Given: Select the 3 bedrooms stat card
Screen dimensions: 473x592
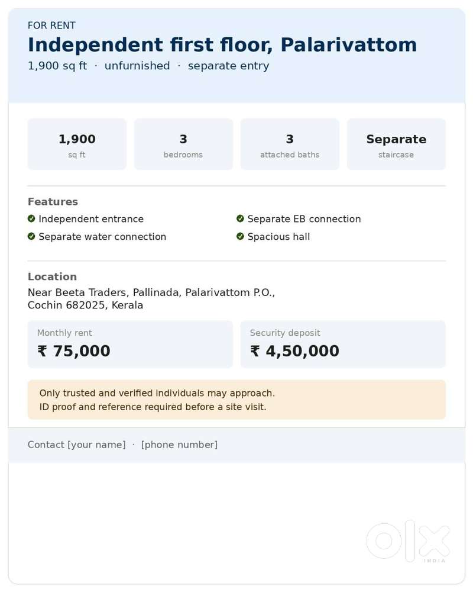Looking at the screenshot, I should pos(183,144).
